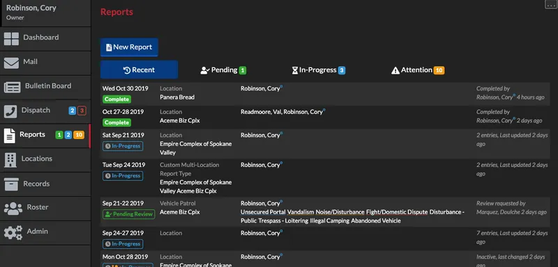558x267 pixels.
Task: Open Admin in the sidebar
Action: [45, 233]
